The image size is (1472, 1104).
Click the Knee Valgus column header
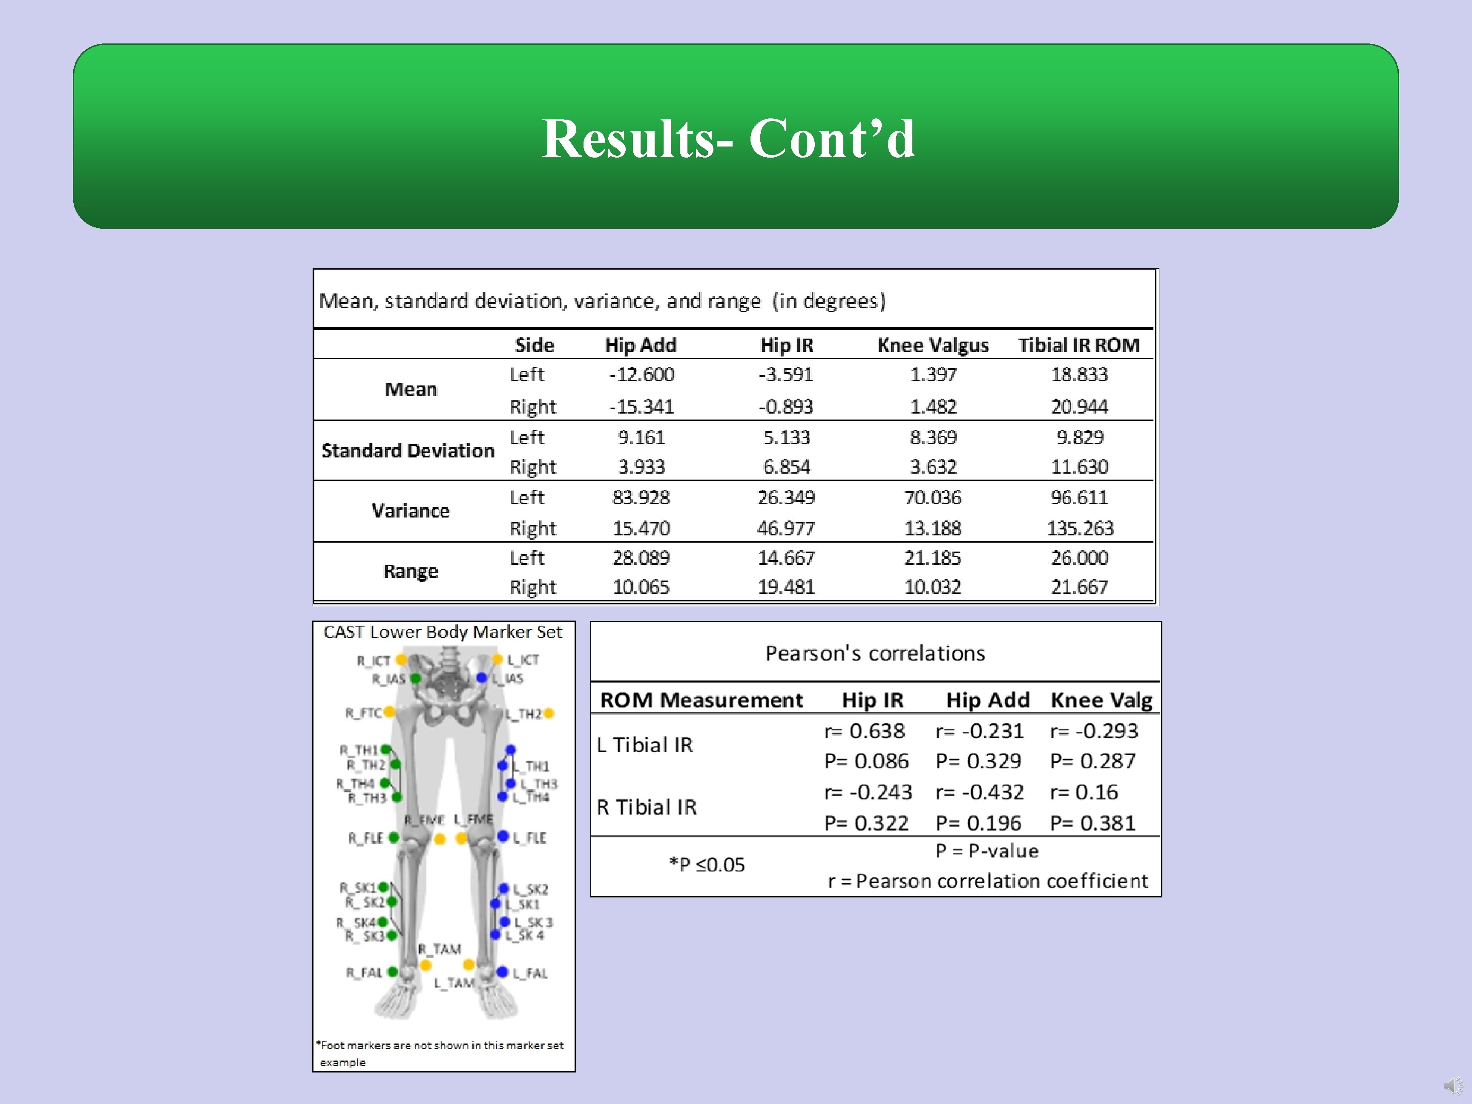(x=932, y=345)
